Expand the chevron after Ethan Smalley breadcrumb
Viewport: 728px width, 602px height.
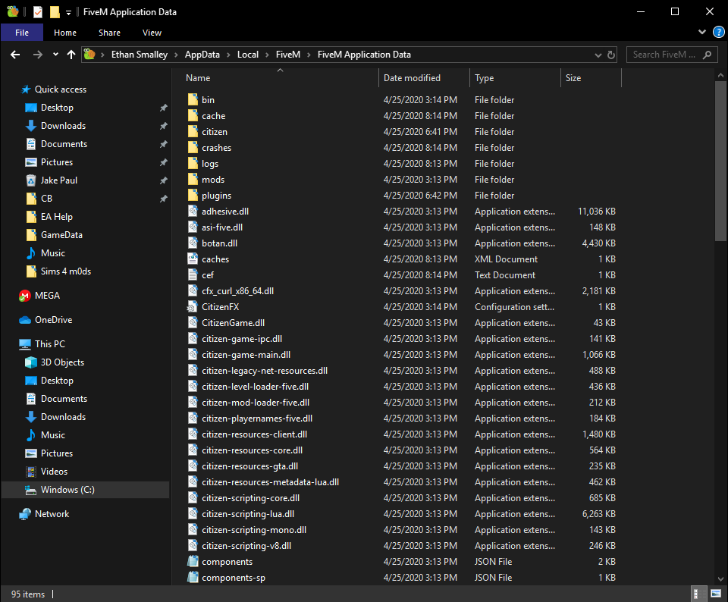177,55
